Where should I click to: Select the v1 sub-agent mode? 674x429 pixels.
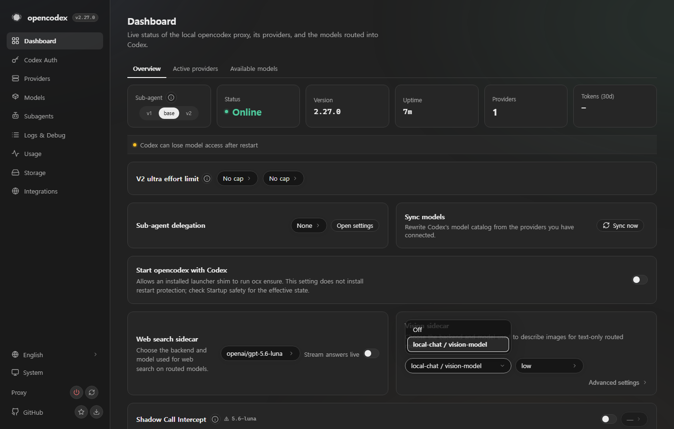click(149, 113)
